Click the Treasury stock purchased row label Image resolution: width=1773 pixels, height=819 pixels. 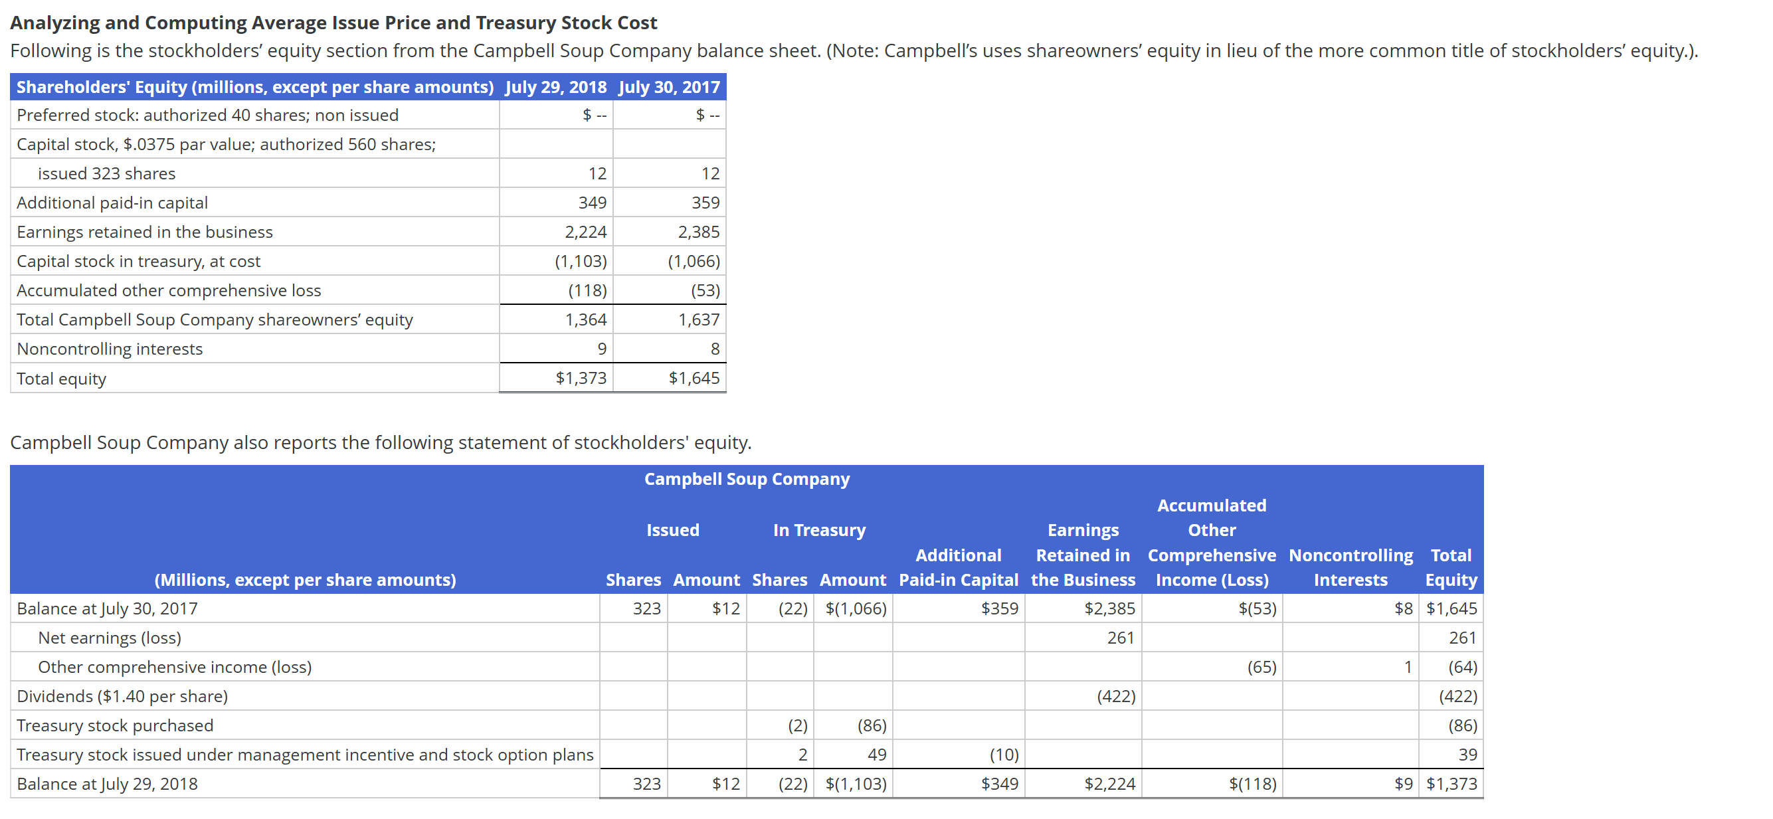point(116,725)
